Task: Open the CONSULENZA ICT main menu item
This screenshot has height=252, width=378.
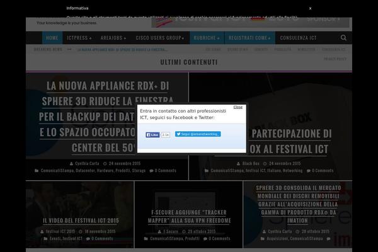Action: coord(298,38)
